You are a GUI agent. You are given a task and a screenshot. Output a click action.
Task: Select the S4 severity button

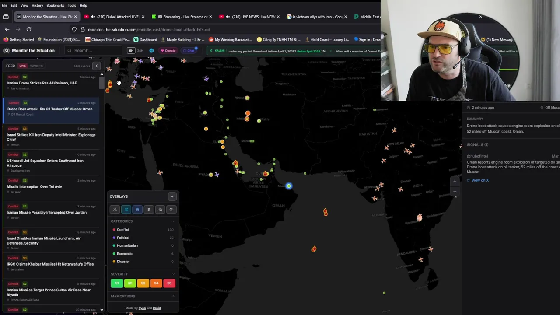[x=156, y=283]
